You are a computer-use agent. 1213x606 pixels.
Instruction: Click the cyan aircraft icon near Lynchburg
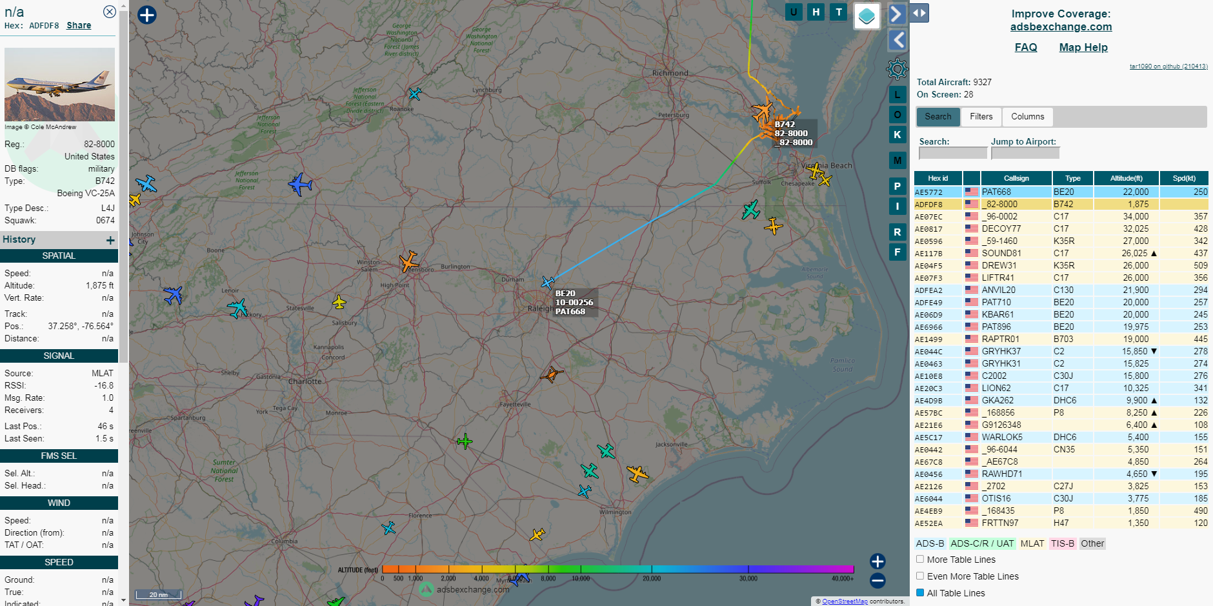click(415, 94)
